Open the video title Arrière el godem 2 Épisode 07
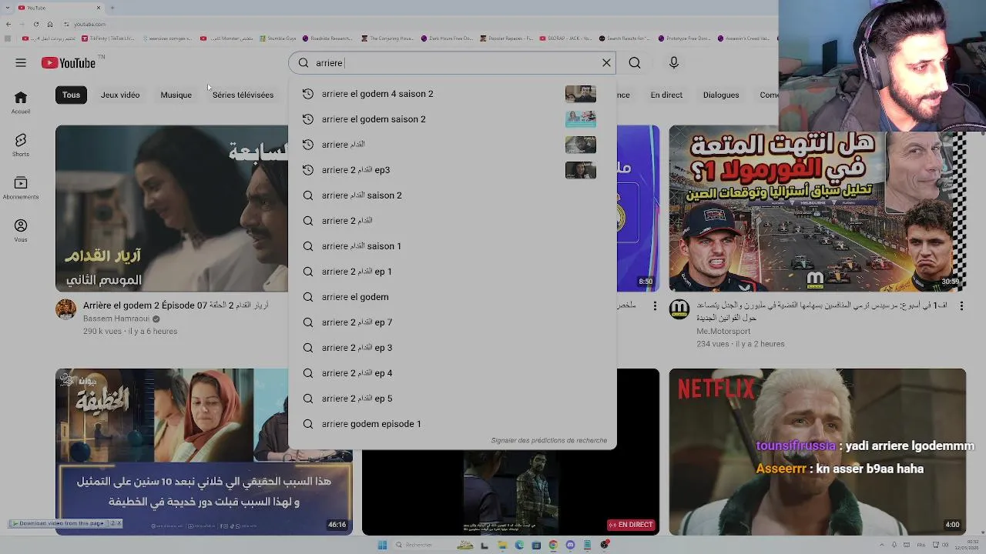 pyautogui.click(x=176, y=305)
